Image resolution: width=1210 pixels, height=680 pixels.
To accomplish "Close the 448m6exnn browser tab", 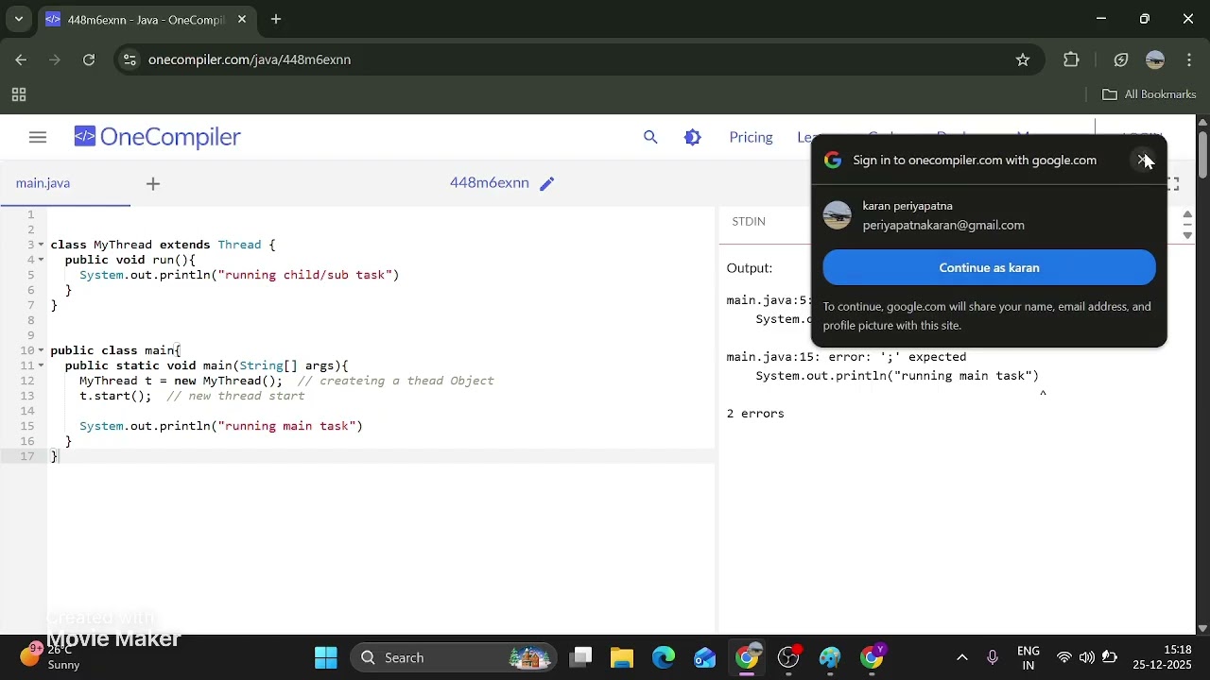I will click(242, 19).
